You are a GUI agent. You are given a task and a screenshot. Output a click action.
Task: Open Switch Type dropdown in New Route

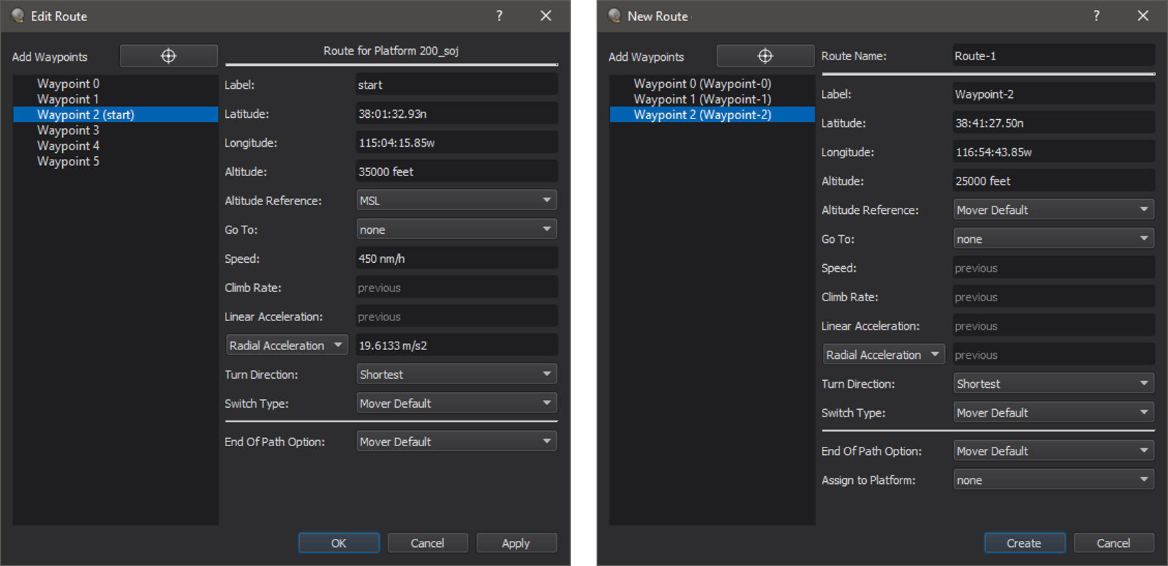tap(1053, 413)
